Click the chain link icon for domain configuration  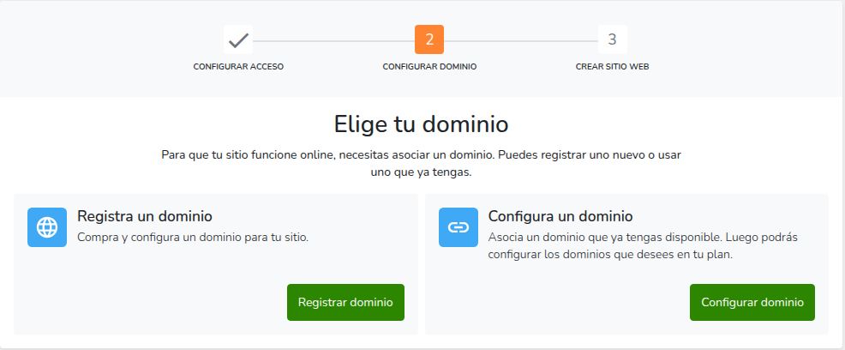pyautogui.click(x=458, y=227)
